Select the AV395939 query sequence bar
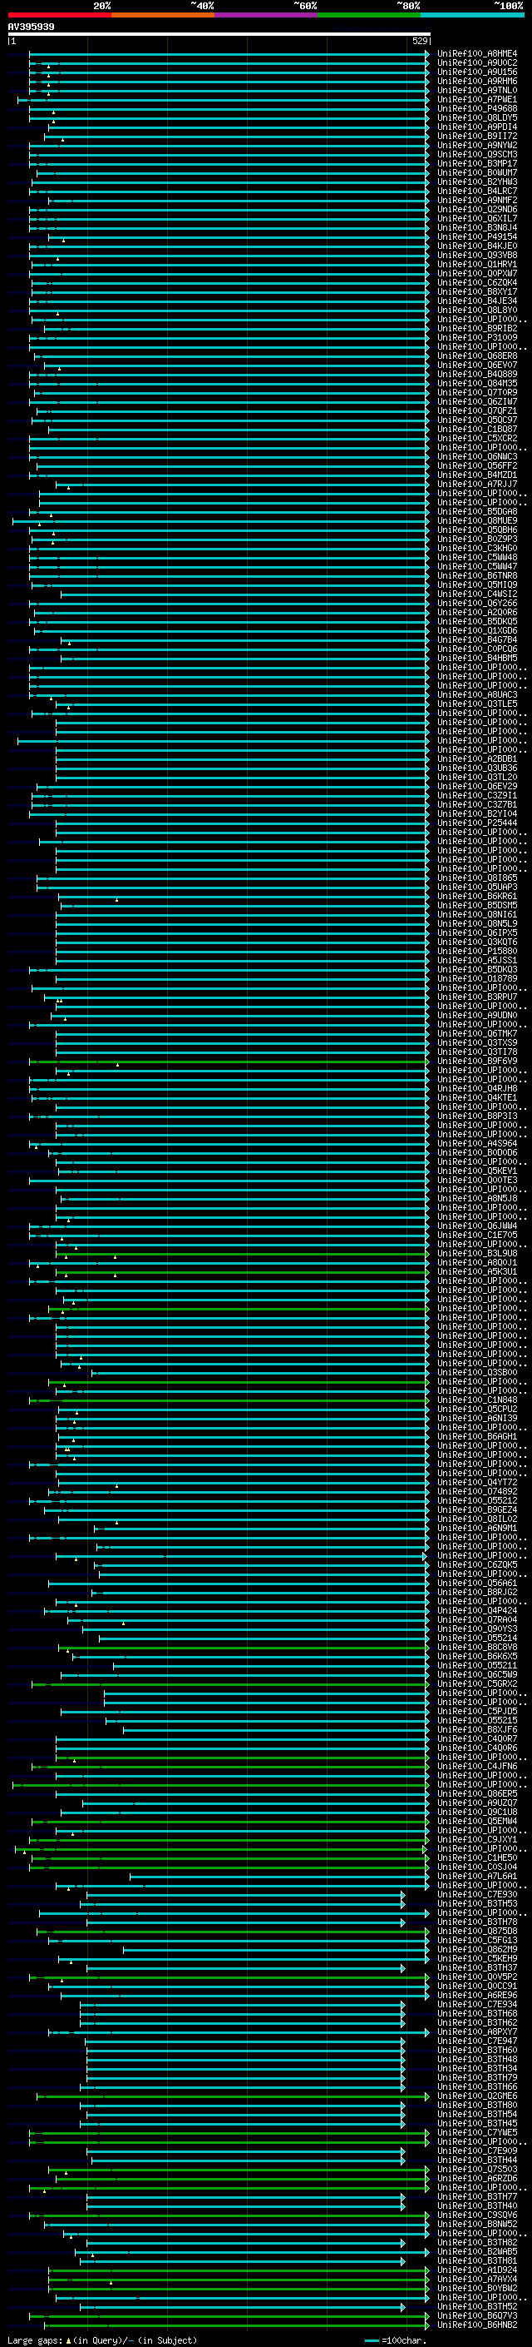 pyautogui.click(x=219, y=33)
